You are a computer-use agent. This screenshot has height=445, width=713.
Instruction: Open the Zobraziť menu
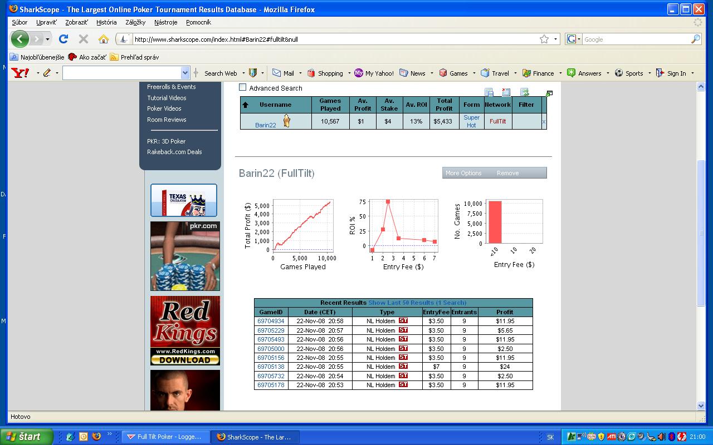(77, 22)
